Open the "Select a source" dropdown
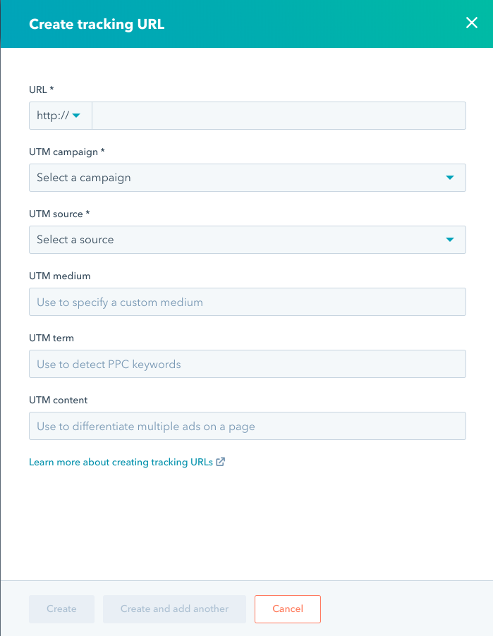This screenshot has height=636, width=493. pos(247,240)
